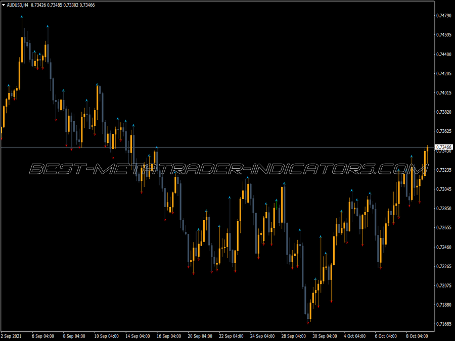The height and width of the screenshot is (341, 455).
Task: Click the 8 Sep 04:00 time label
Action: [x=74, y=336]
